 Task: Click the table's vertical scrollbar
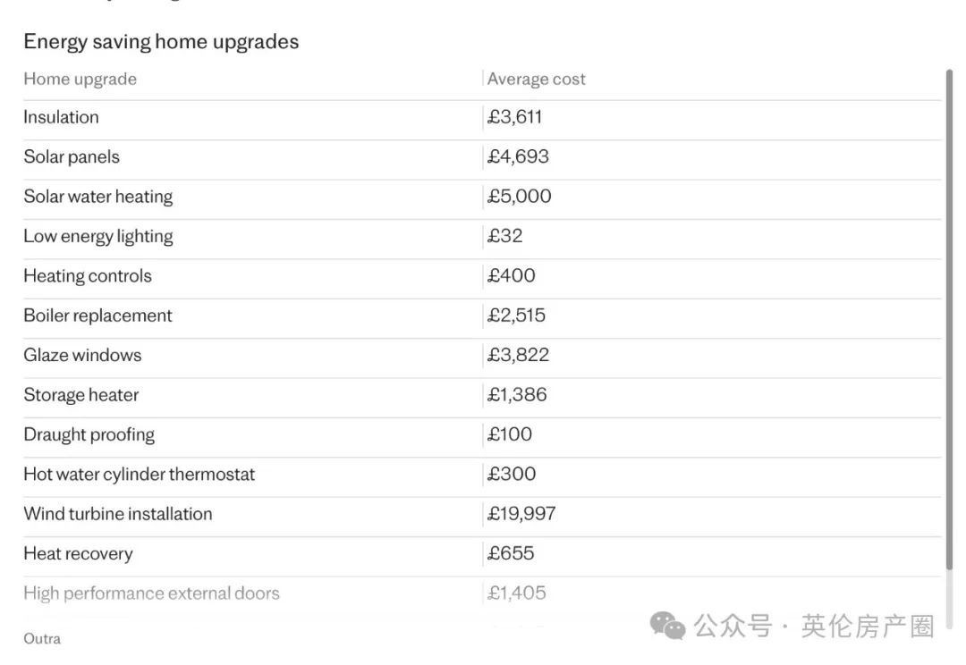(x=949, y=320)
